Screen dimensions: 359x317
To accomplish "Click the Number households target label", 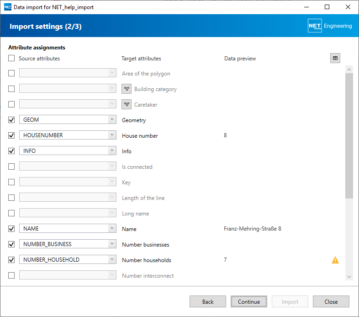I will coord(147,260).
